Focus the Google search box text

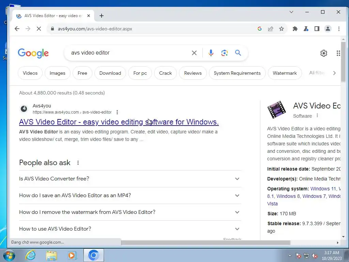[x=129, y=53]
